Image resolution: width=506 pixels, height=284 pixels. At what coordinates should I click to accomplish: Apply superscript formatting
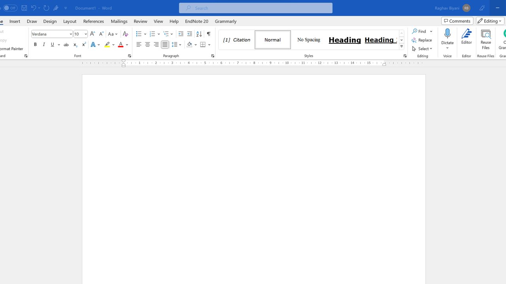pos(83,45)
